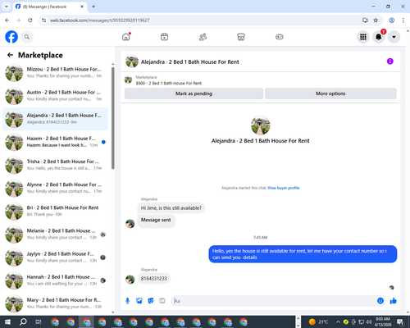Open Austin conversation
The width and height of the screenshot is (410, 328).
pos(55,96)
